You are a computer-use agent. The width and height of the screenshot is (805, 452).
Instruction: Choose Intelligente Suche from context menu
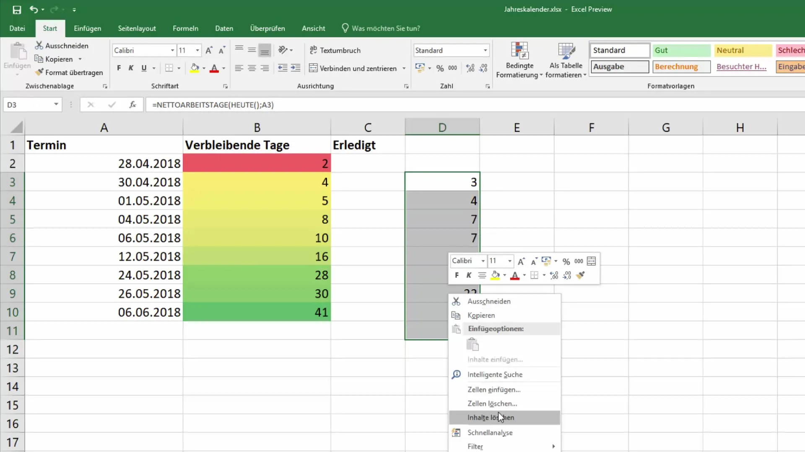pyautogui.click(x=504, y=375)
